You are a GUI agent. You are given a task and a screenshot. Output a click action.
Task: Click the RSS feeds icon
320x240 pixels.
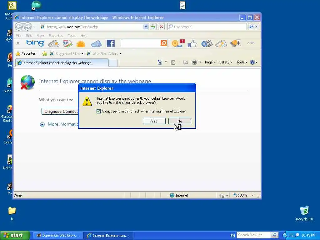click(173, 62)
